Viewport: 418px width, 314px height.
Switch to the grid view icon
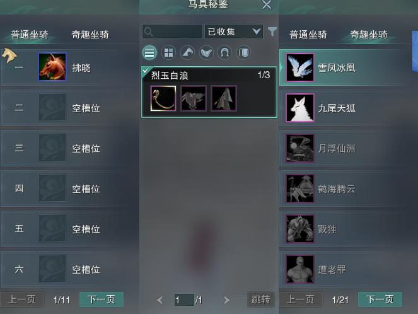168,52
